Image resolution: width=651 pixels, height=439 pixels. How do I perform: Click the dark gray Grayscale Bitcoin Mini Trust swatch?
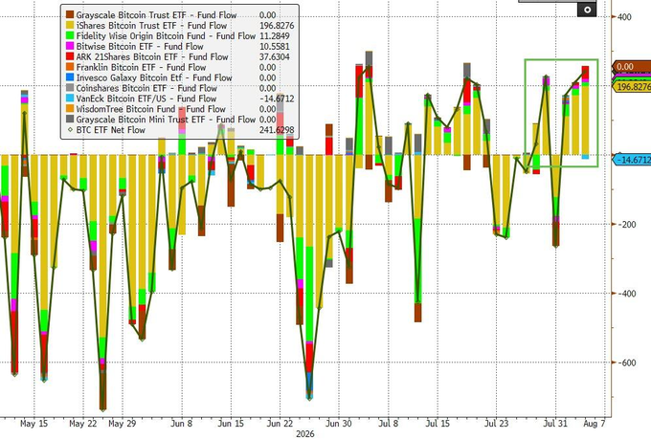(70, 120)
